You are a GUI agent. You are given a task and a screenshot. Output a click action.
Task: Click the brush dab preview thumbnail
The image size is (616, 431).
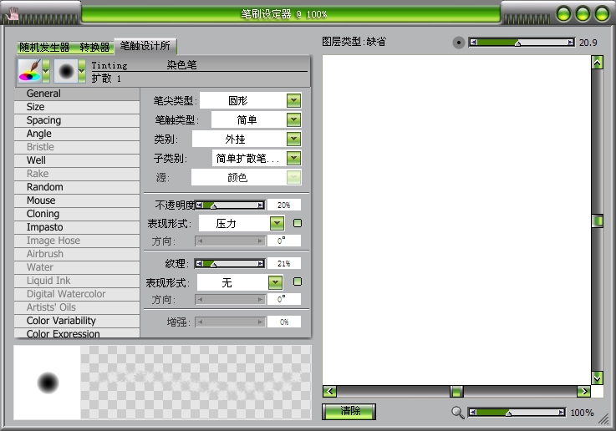click(47, 383)
